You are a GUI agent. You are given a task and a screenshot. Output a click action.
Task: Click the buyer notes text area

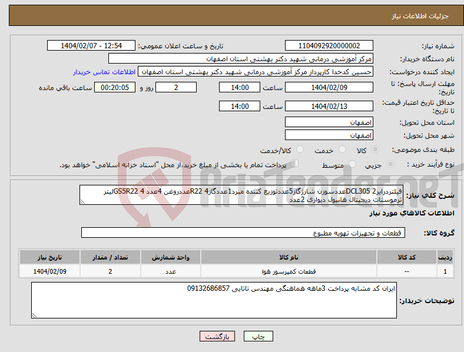click(214, 300)
